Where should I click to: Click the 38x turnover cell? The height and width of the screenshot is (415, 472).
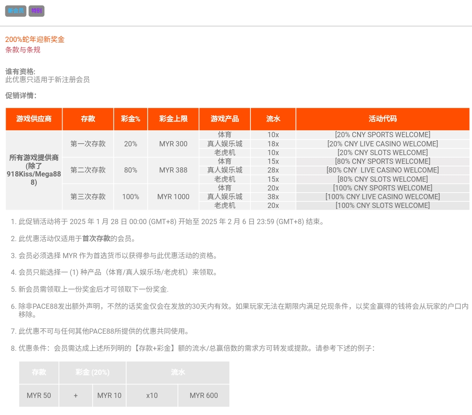pos(273,197)
